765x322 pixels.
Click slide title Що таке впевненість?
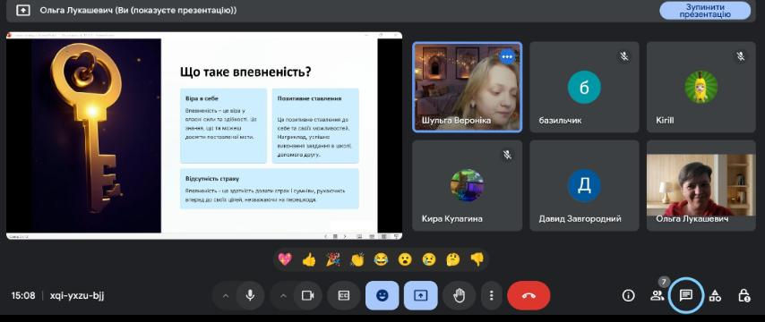(245, 72)
